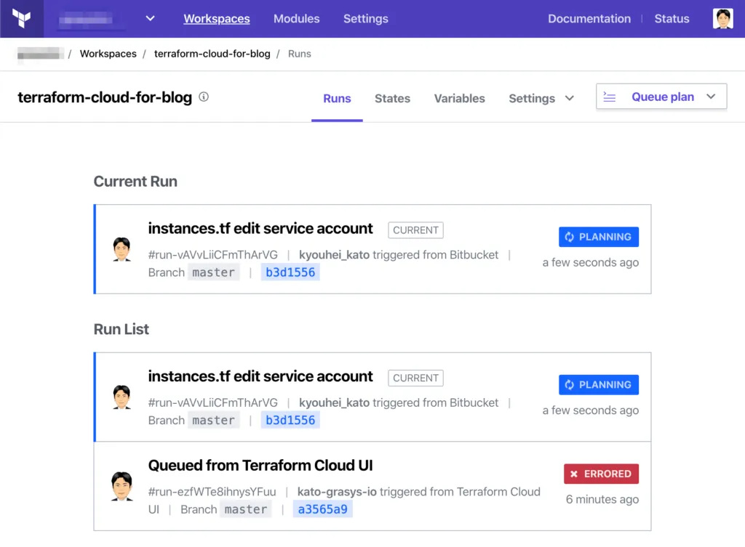The height and width of the screenshot is (547, 745).
Task: Open run Queued from Terraform Cloud UI
Action: pyautogui.click(x=260, y=466)
